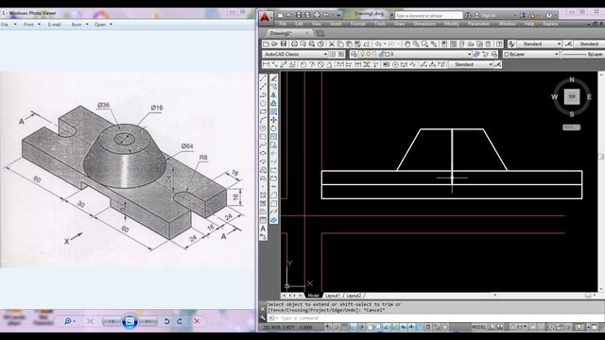Screen dimensions: 605x340
Task: Activate the Pan hand tool
Action: coord(407,44)
